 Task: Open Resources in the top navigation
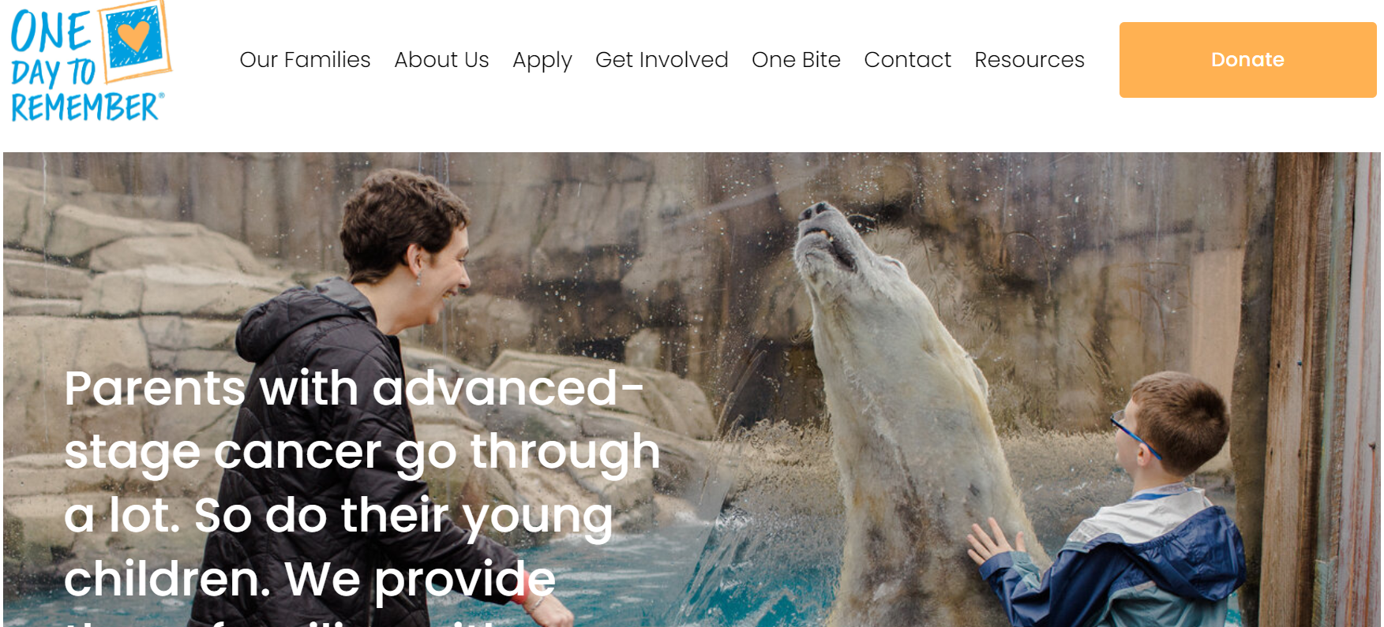point(1030,60)
